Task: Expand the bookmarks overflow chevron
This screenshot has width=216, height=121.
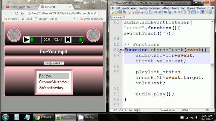Action: [x=75, y=19]
